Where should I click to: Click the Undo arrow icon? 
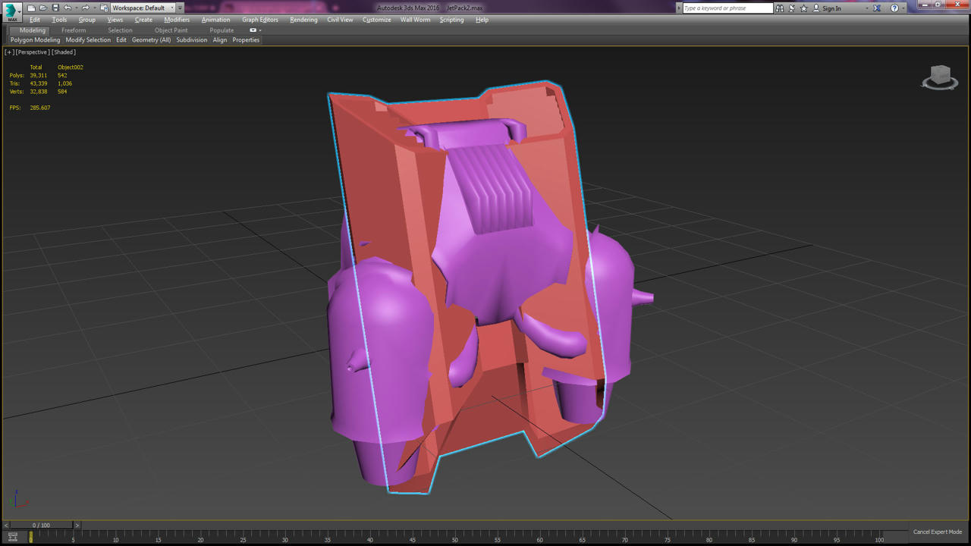click(68, 8)
